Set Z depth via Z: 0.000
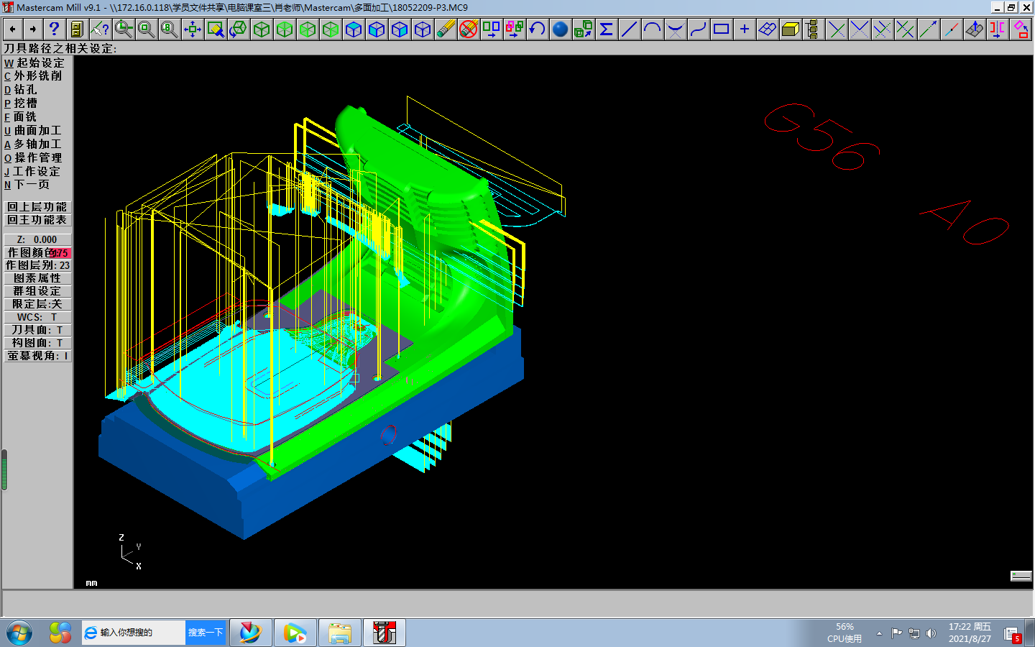Image resolution: width=1035 pixels, height=647 pixels. [37, 239]
